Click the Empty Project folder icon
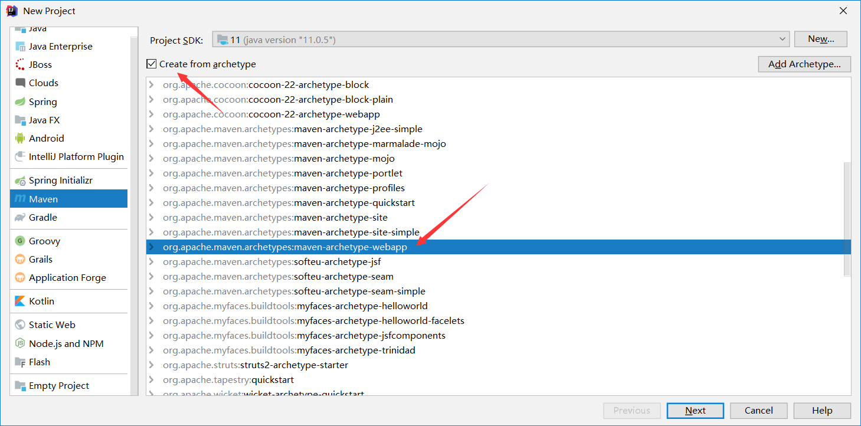The image size is (861, 426). tap(21, 386)
